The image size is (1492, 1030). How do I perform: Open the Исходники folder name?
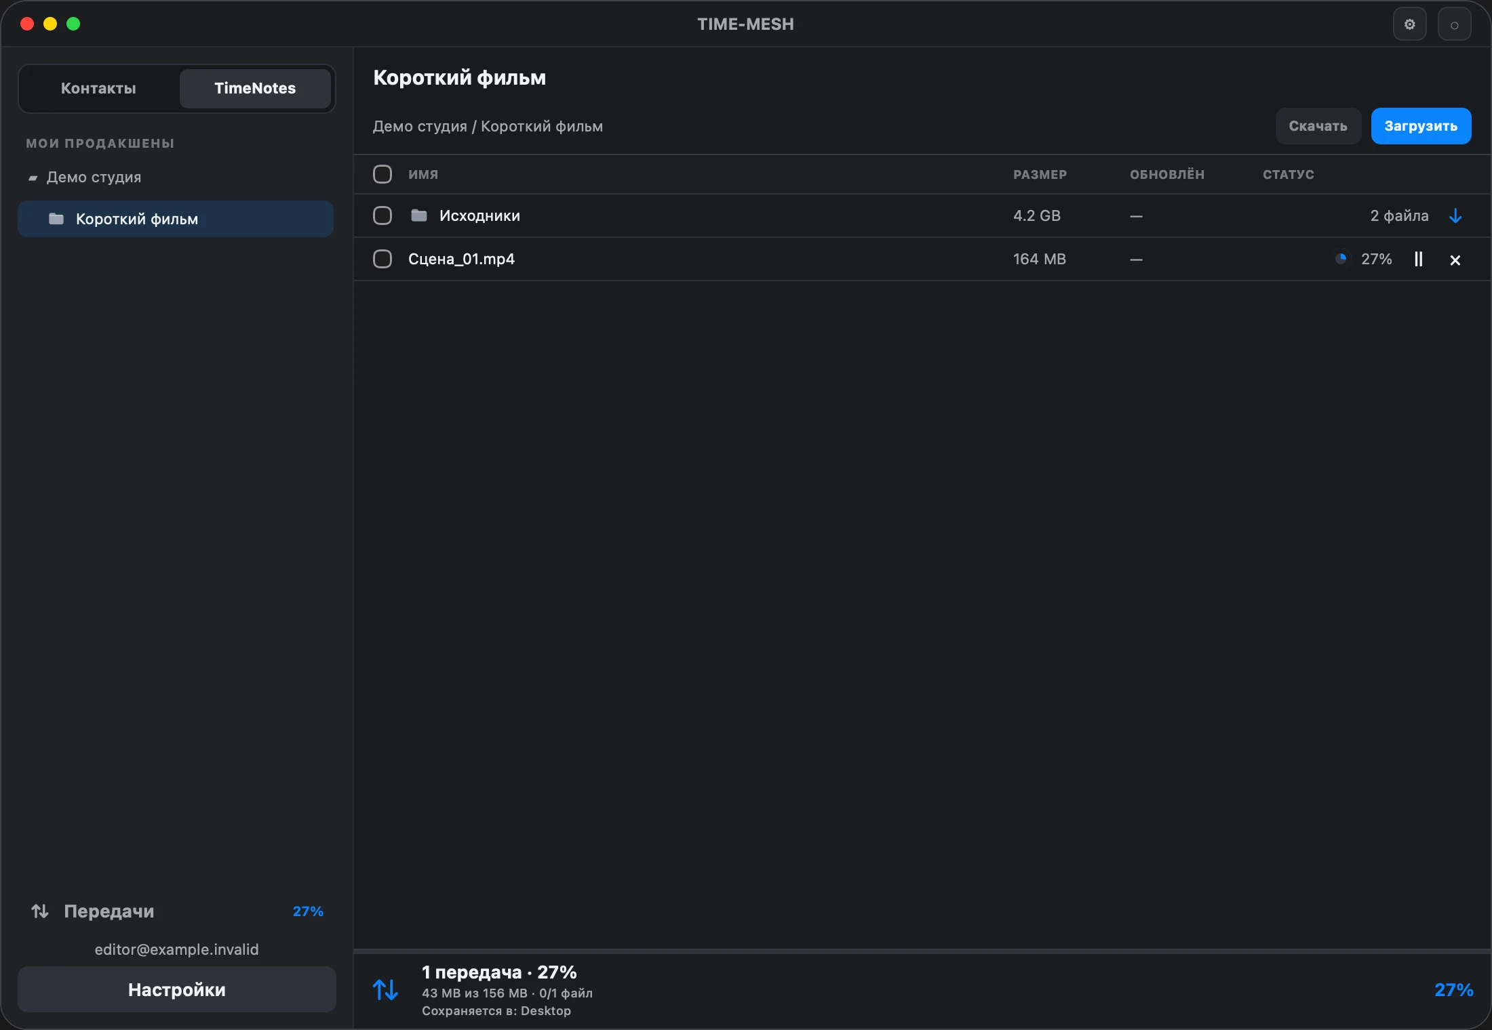click(x=479, y=216)
